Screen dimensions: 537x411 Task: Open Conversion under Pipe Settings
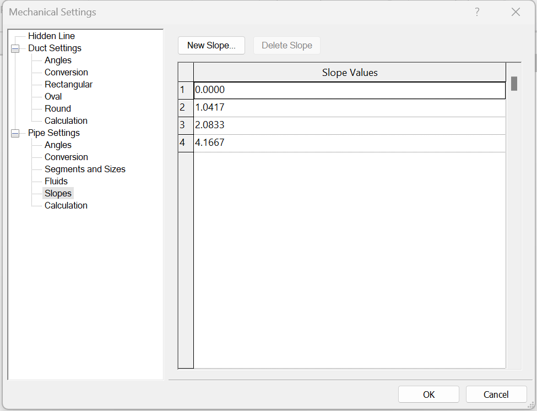click(x=66, y=157)
